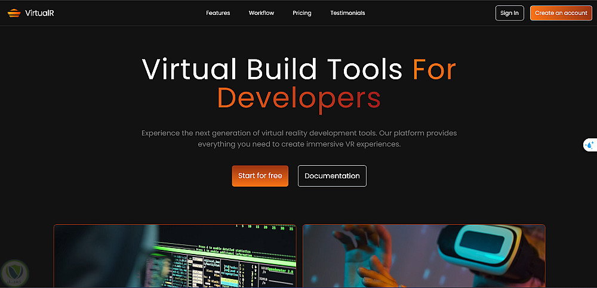Open the Features navigation link
597x288 pixels.
click(x=218, y=13)
